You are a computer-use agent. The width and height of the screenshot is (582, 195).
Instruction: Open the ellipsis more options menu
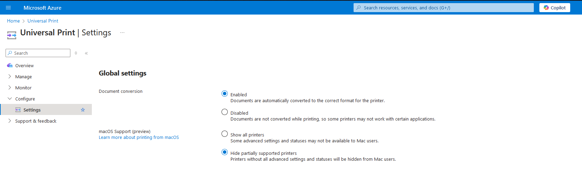[122, 33]
